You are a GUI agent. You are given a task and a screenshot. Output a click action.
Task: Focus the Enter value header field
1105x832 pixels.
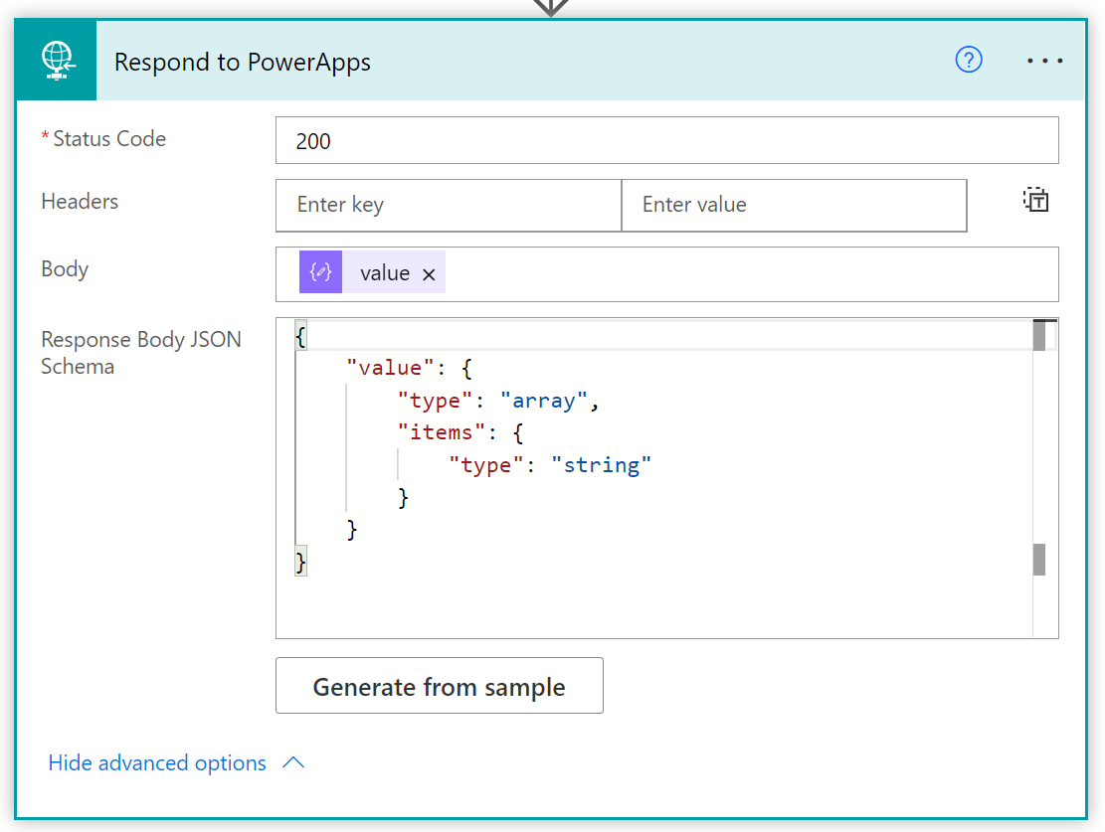click(795, 205)
